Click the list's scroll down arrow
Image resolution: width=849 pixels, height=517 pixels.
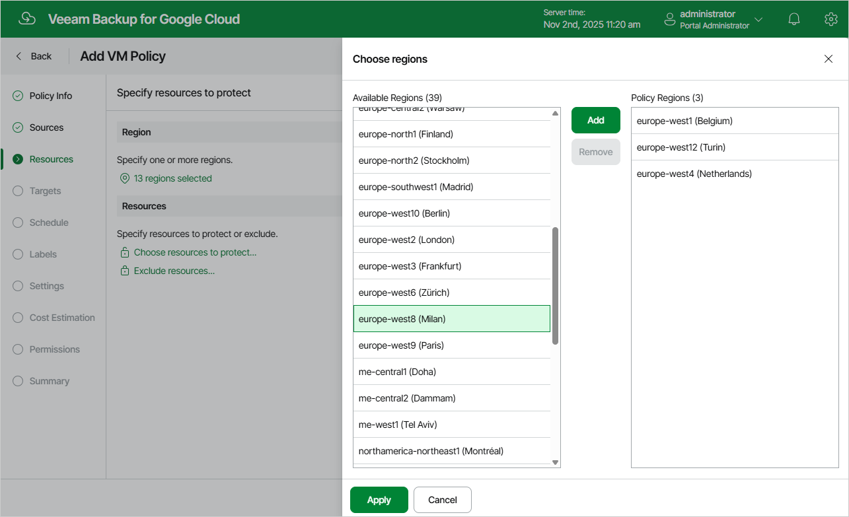[x=555, y=462]
